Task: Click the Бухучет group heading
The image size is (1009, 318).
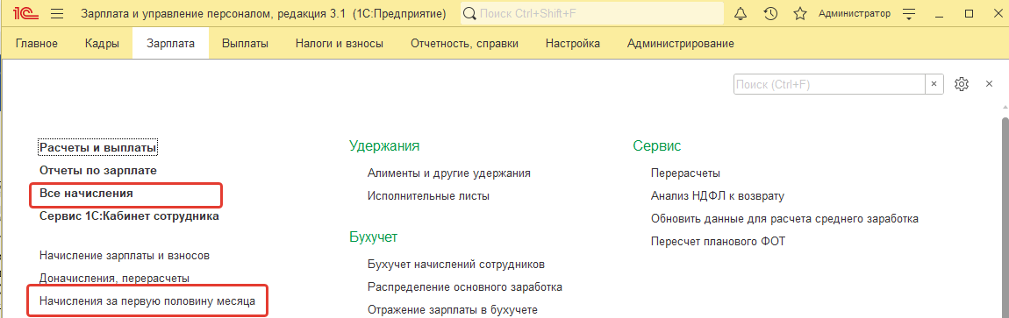Action: pos(373,237)
